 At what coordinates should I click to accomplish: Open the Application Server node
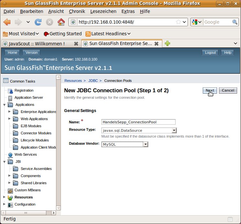pyautogui.click(x=29, y=97)
